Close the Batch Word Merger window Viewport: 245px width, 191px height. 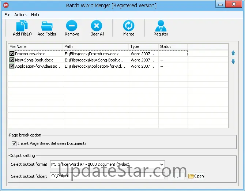pyautogui.click(x=234, y=4)
